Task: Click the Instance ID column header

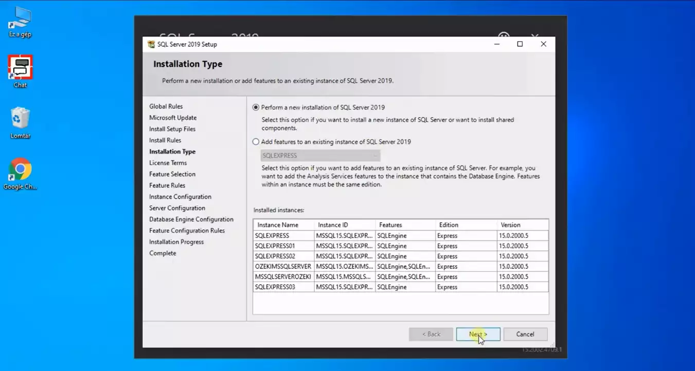Action: click(x=345, y=225)
